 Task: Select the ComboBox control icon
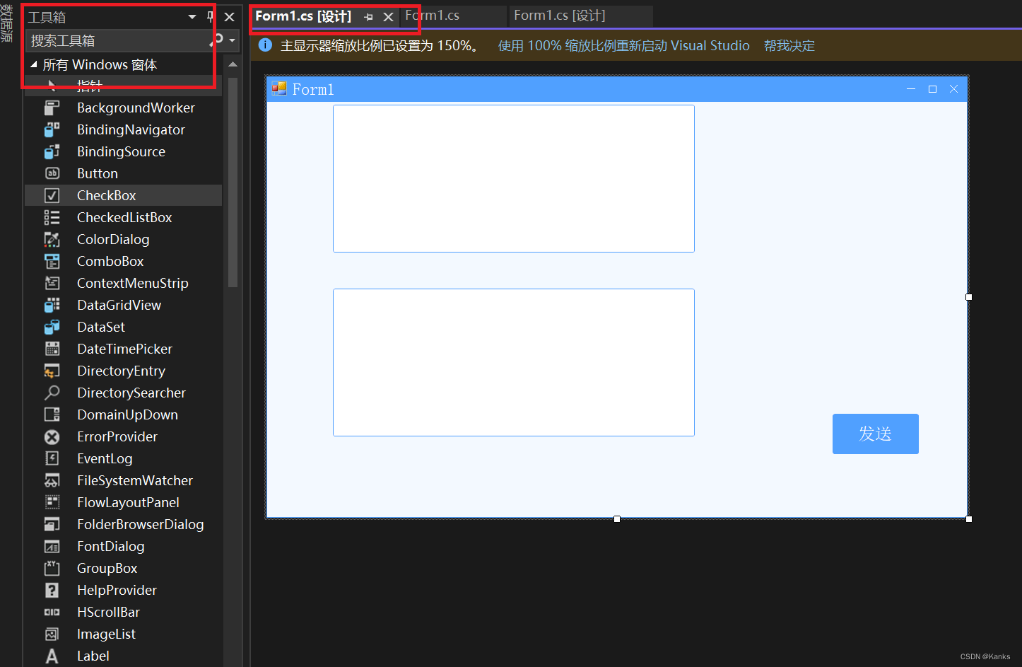(52, 261)
